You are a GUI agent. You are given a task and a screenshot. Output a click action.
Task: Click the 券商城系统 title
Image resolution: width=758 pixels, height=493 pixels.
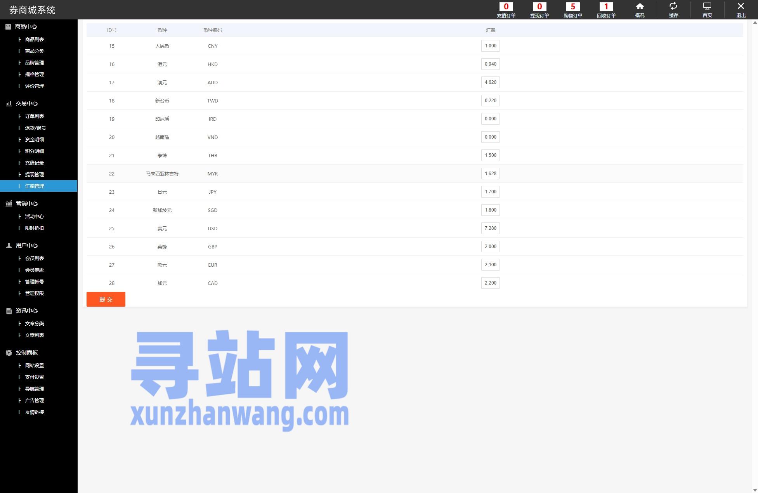click(x=32, y=10)
